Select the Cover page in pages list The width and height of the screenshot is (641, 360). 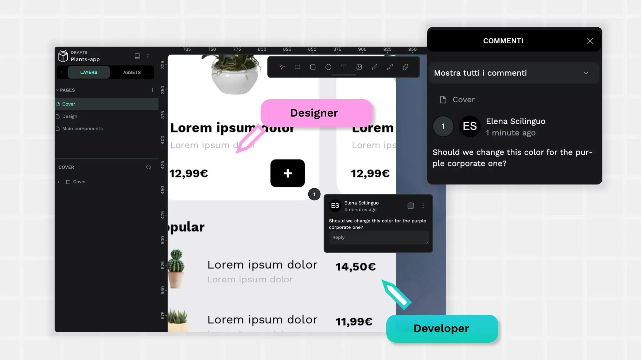pos(68,104)
